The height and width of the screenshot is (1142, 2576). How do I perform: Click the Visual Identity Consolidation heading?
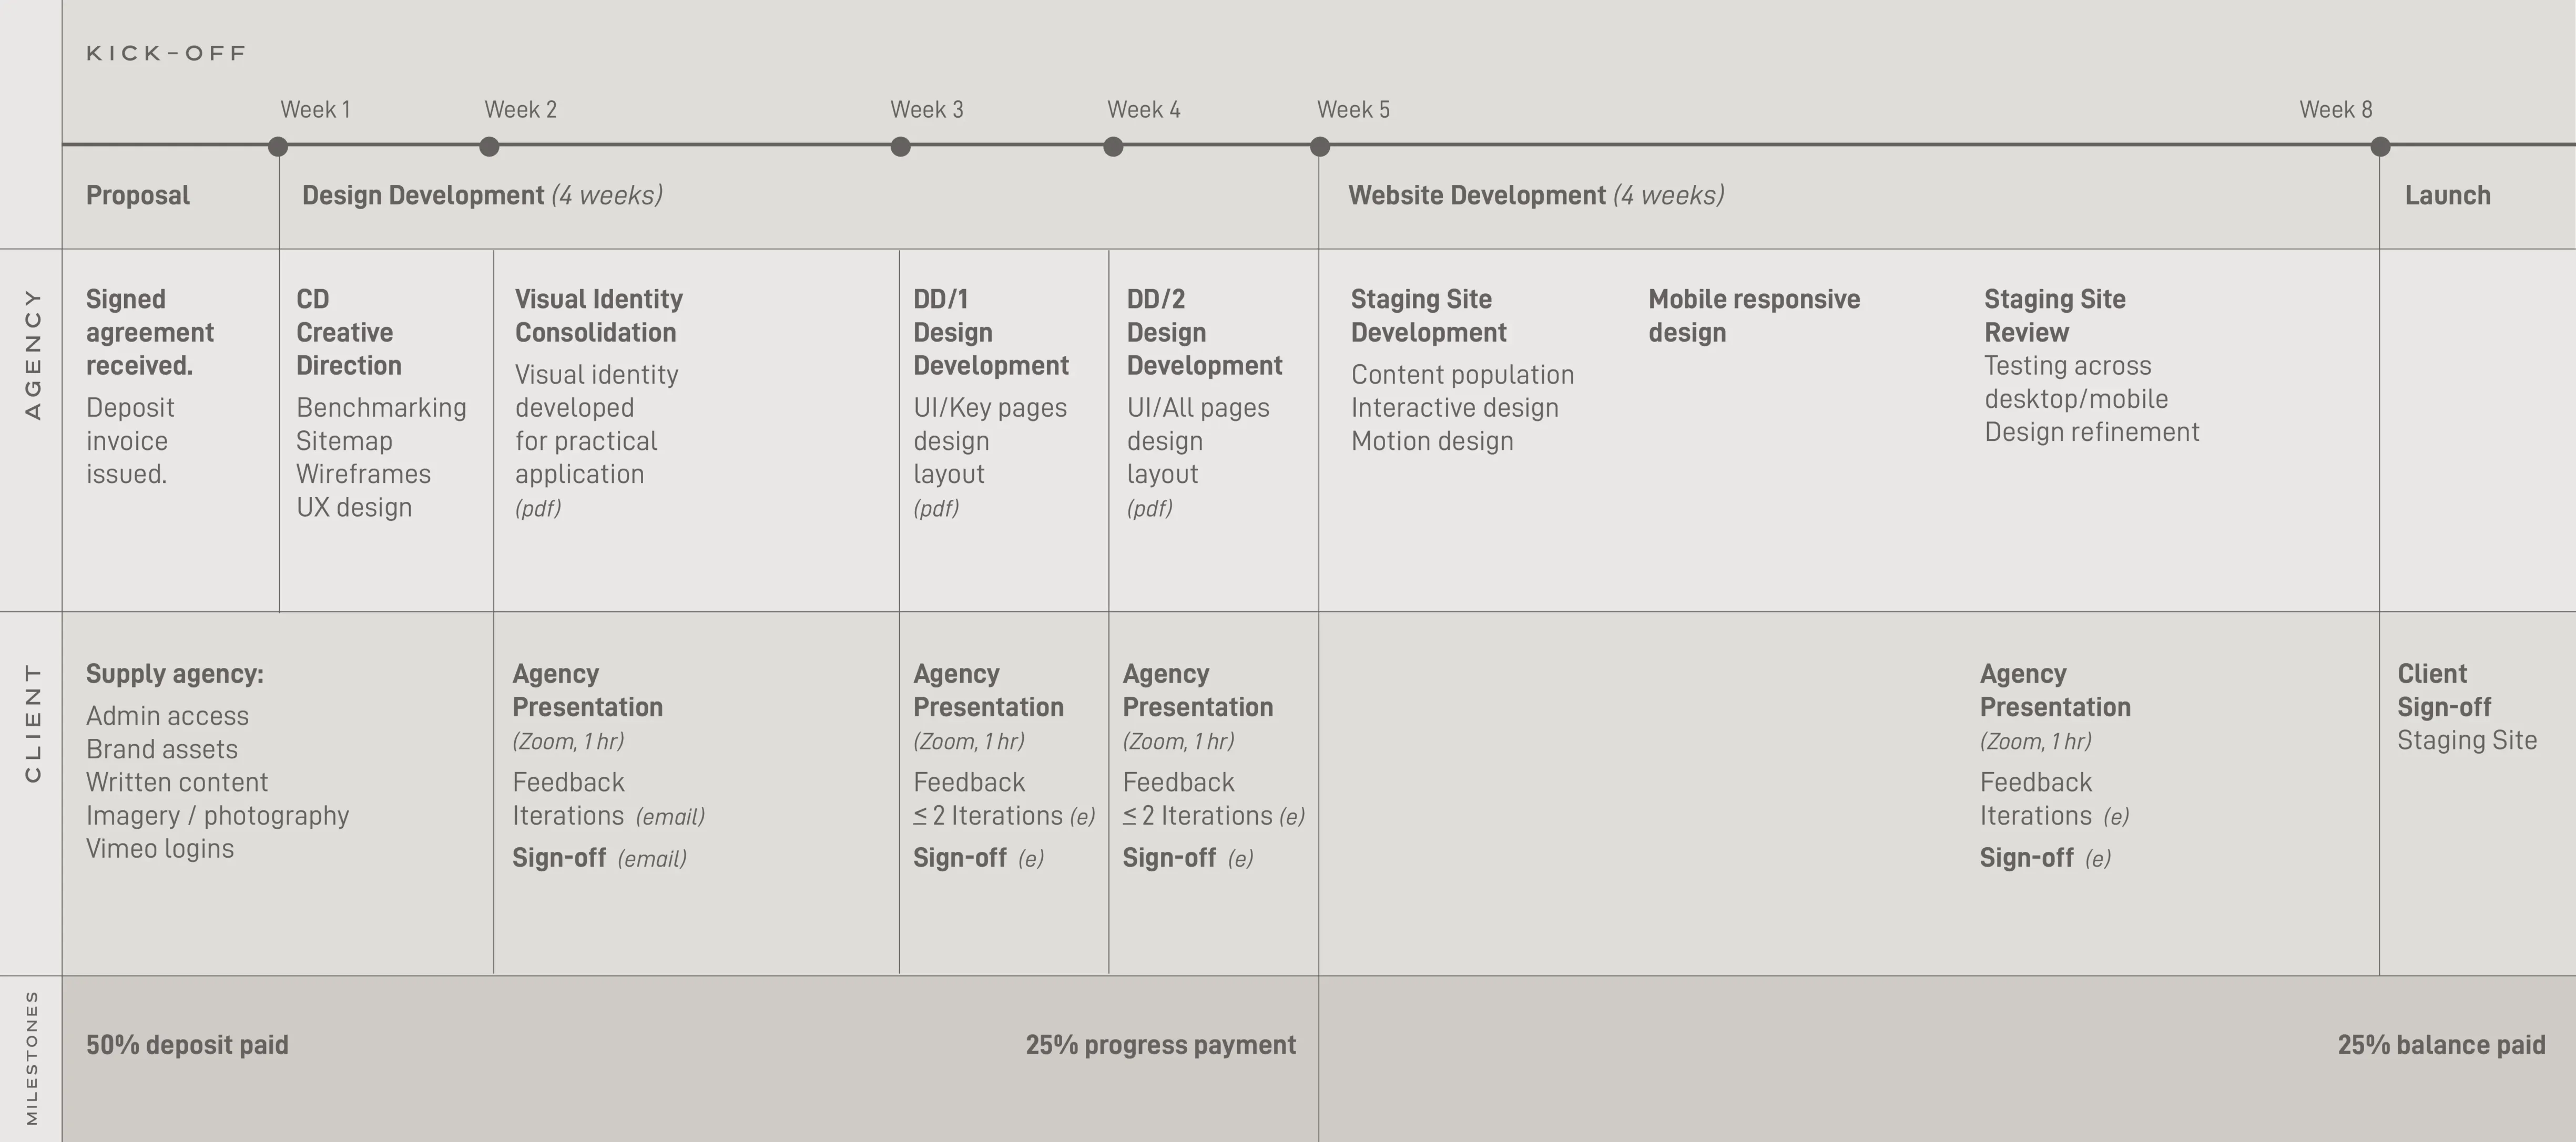(x=599, y=316)
